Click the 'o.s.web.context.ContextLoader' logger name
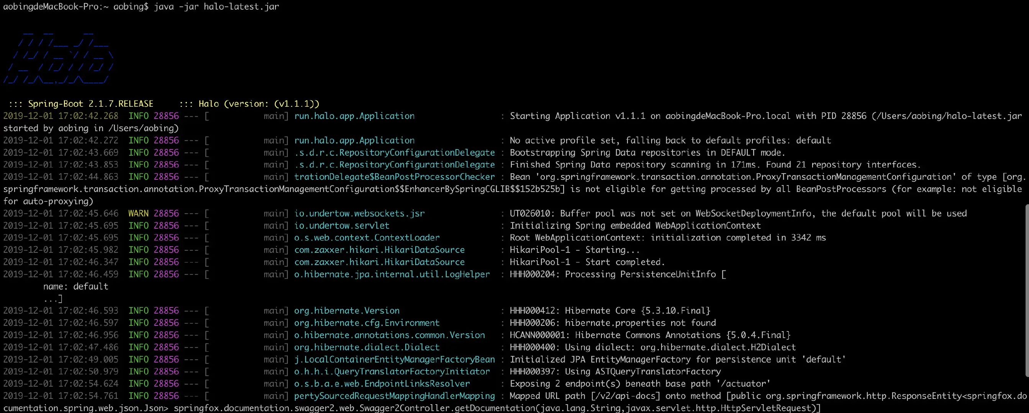1029x413 pixels. point(367,238)
